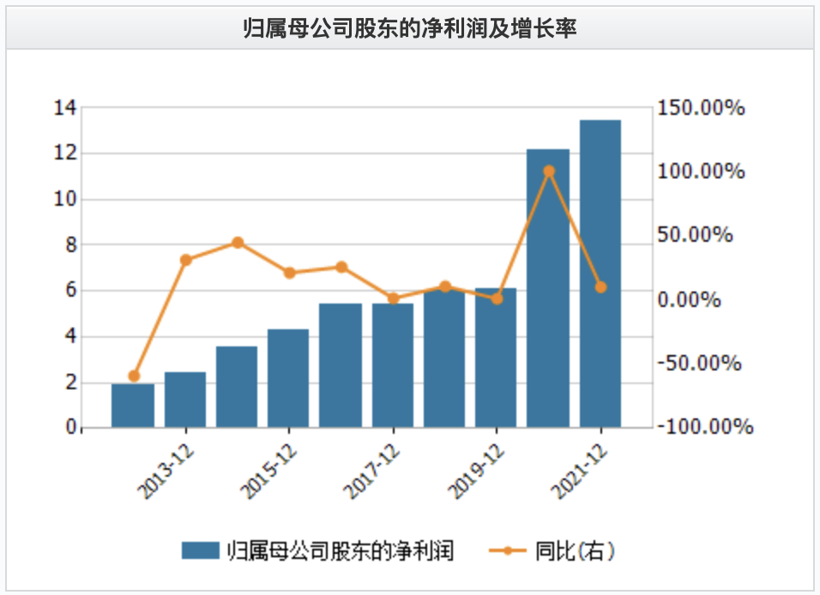Select the last orange data point on the line
The image size is (820, 595).
click(x=600, y=287)
